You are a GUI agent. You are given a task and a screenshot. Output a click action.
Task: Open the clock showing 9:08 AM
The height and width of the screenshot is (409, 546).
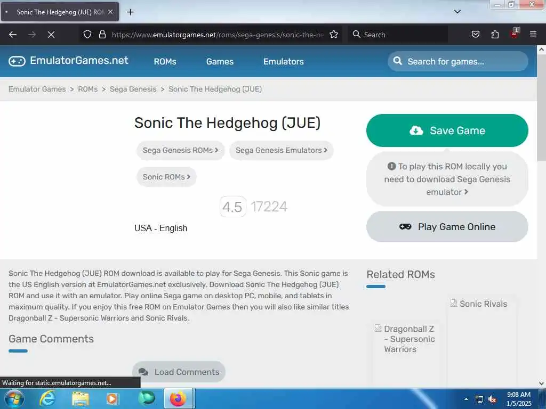pyautogui.click(x=519, y=399)
